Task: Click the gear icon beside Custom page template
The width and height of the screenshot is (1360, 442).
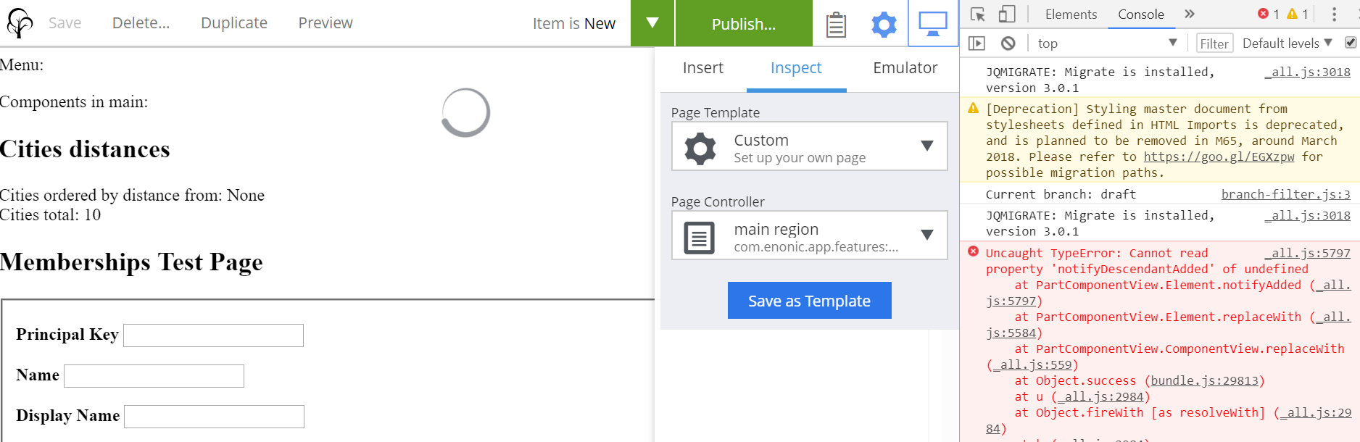Action: (x=699, y=146)
